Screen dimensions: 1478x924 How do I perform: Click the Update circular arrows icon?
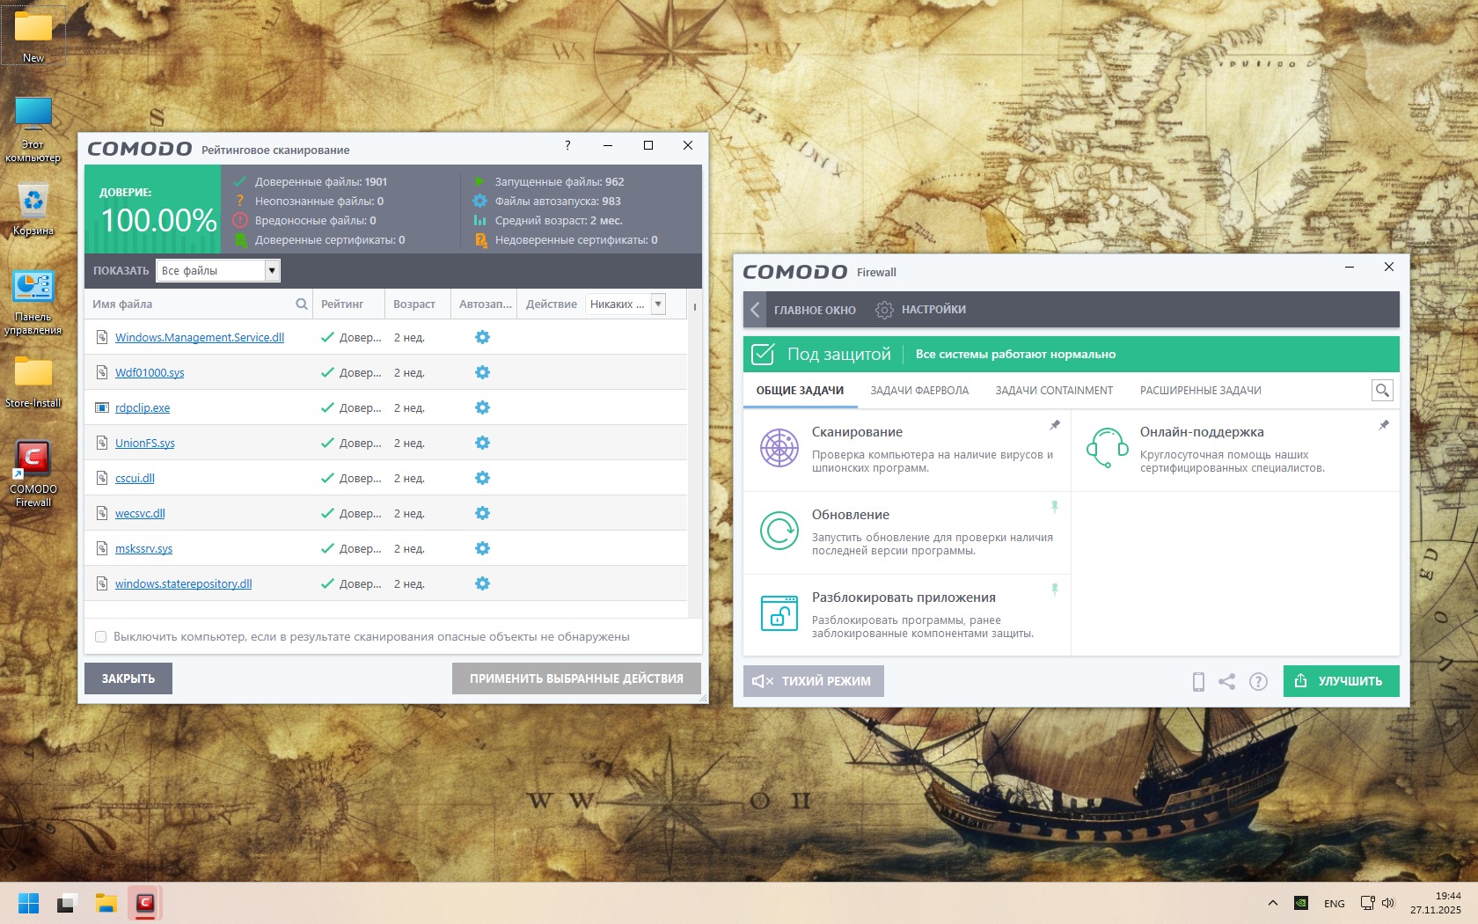[x=779, y=531]
